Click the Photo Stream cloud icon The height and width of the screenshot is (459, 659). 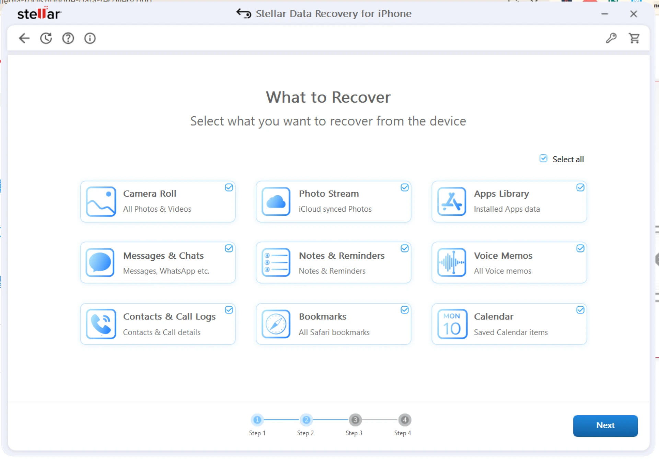(276, 201)
